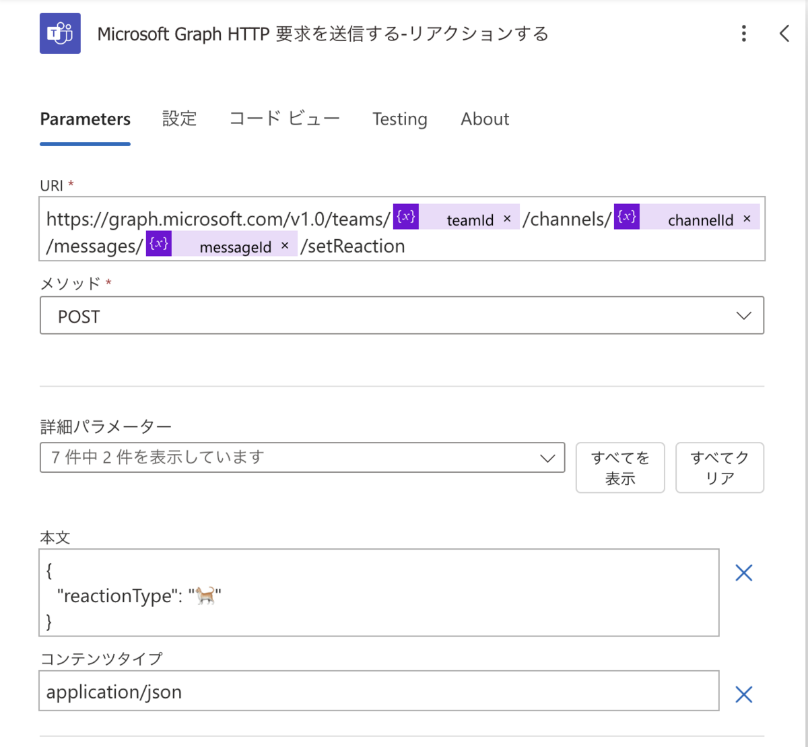Remove the 本文 body parameter
808x747 pixels.
(744, 573)
